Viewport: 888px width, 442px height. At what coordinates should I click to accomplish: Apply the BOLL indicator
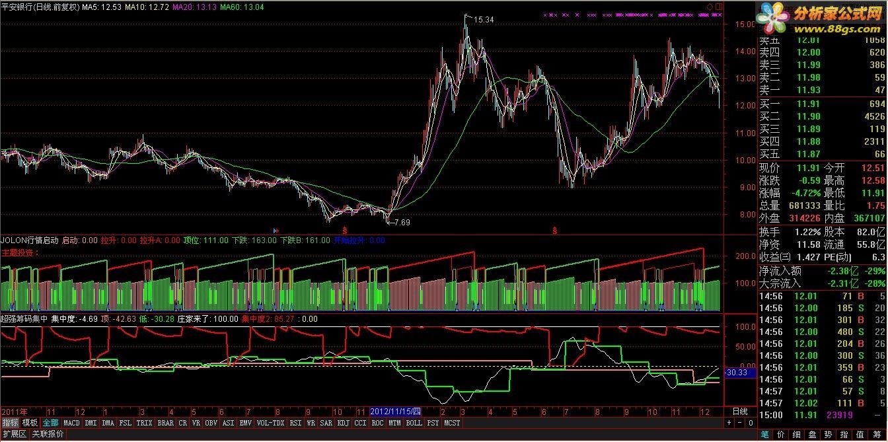pos(414,423)
